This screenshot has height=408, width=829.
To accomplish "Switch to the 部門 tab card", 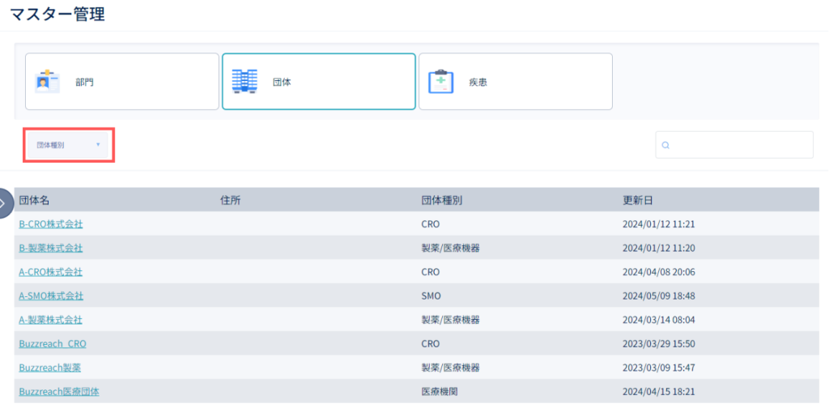I will (122, 82).
